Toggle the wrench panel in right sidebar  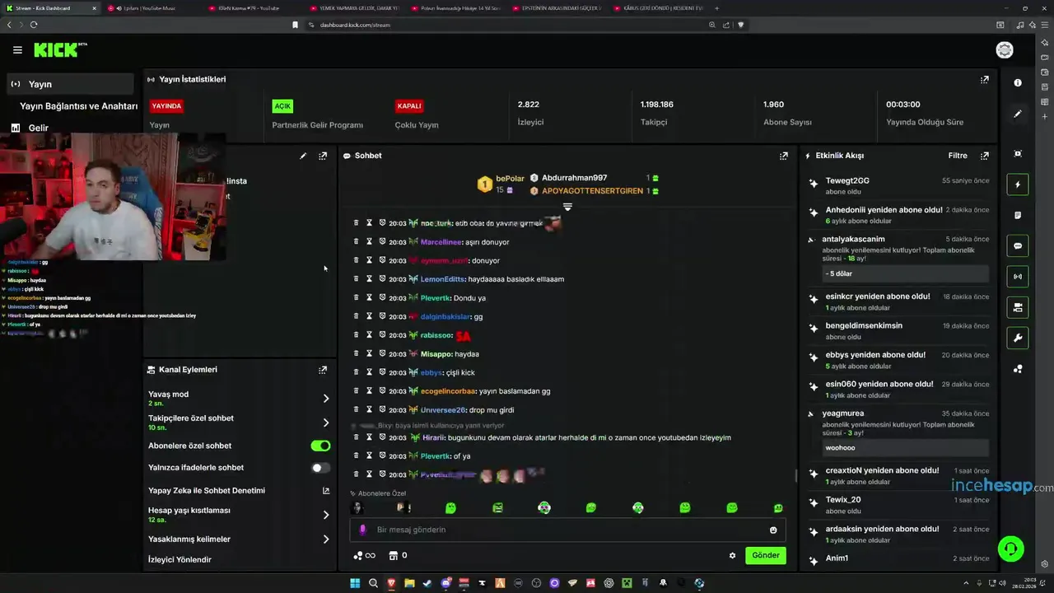tap(1018, 338)
